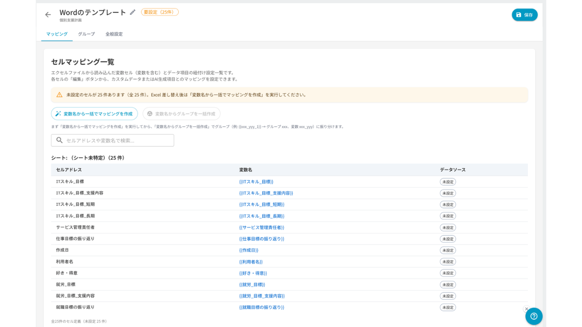Select the マッピング tab
This screenshot has height=327, width=582.
coord(57,34)
